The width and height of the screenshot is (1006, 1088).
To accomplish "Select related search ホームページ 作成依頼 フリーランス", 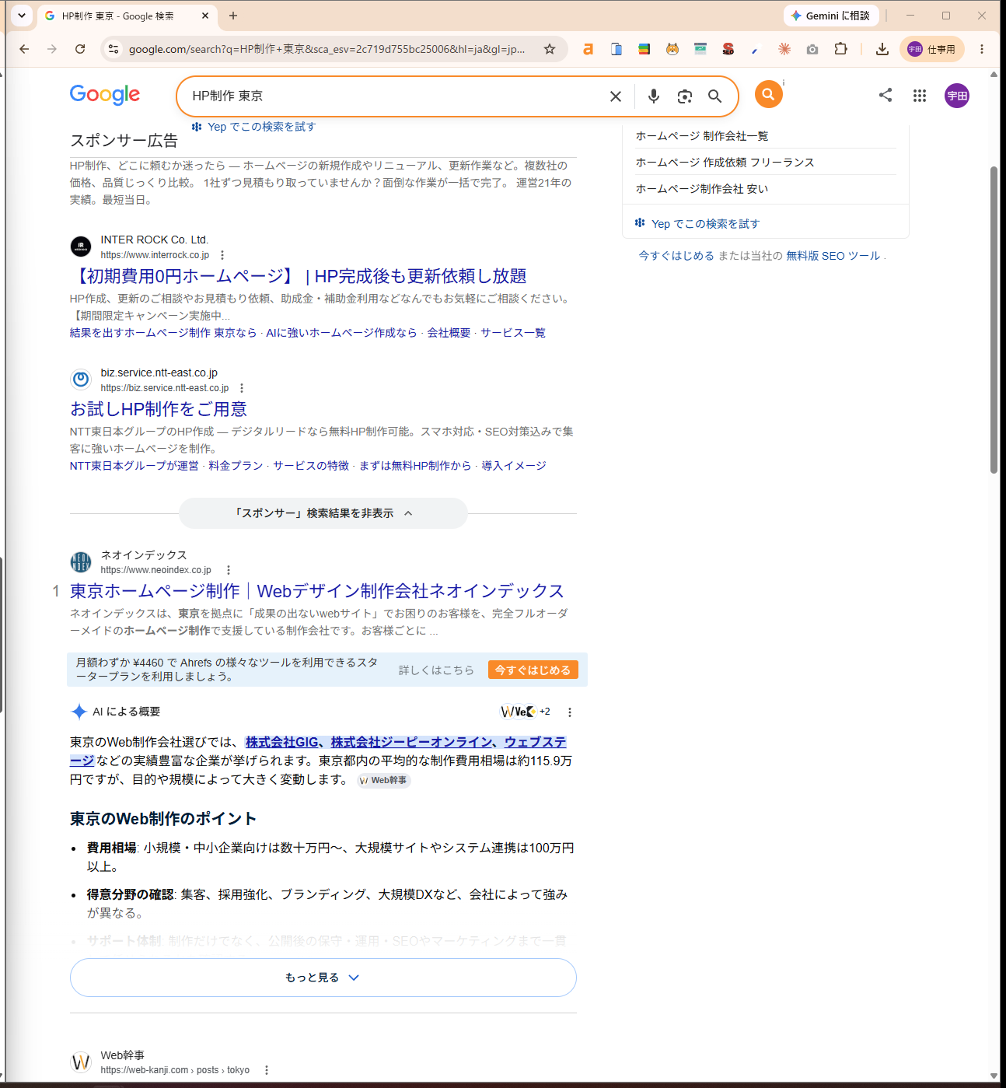I will click(725, 163).
